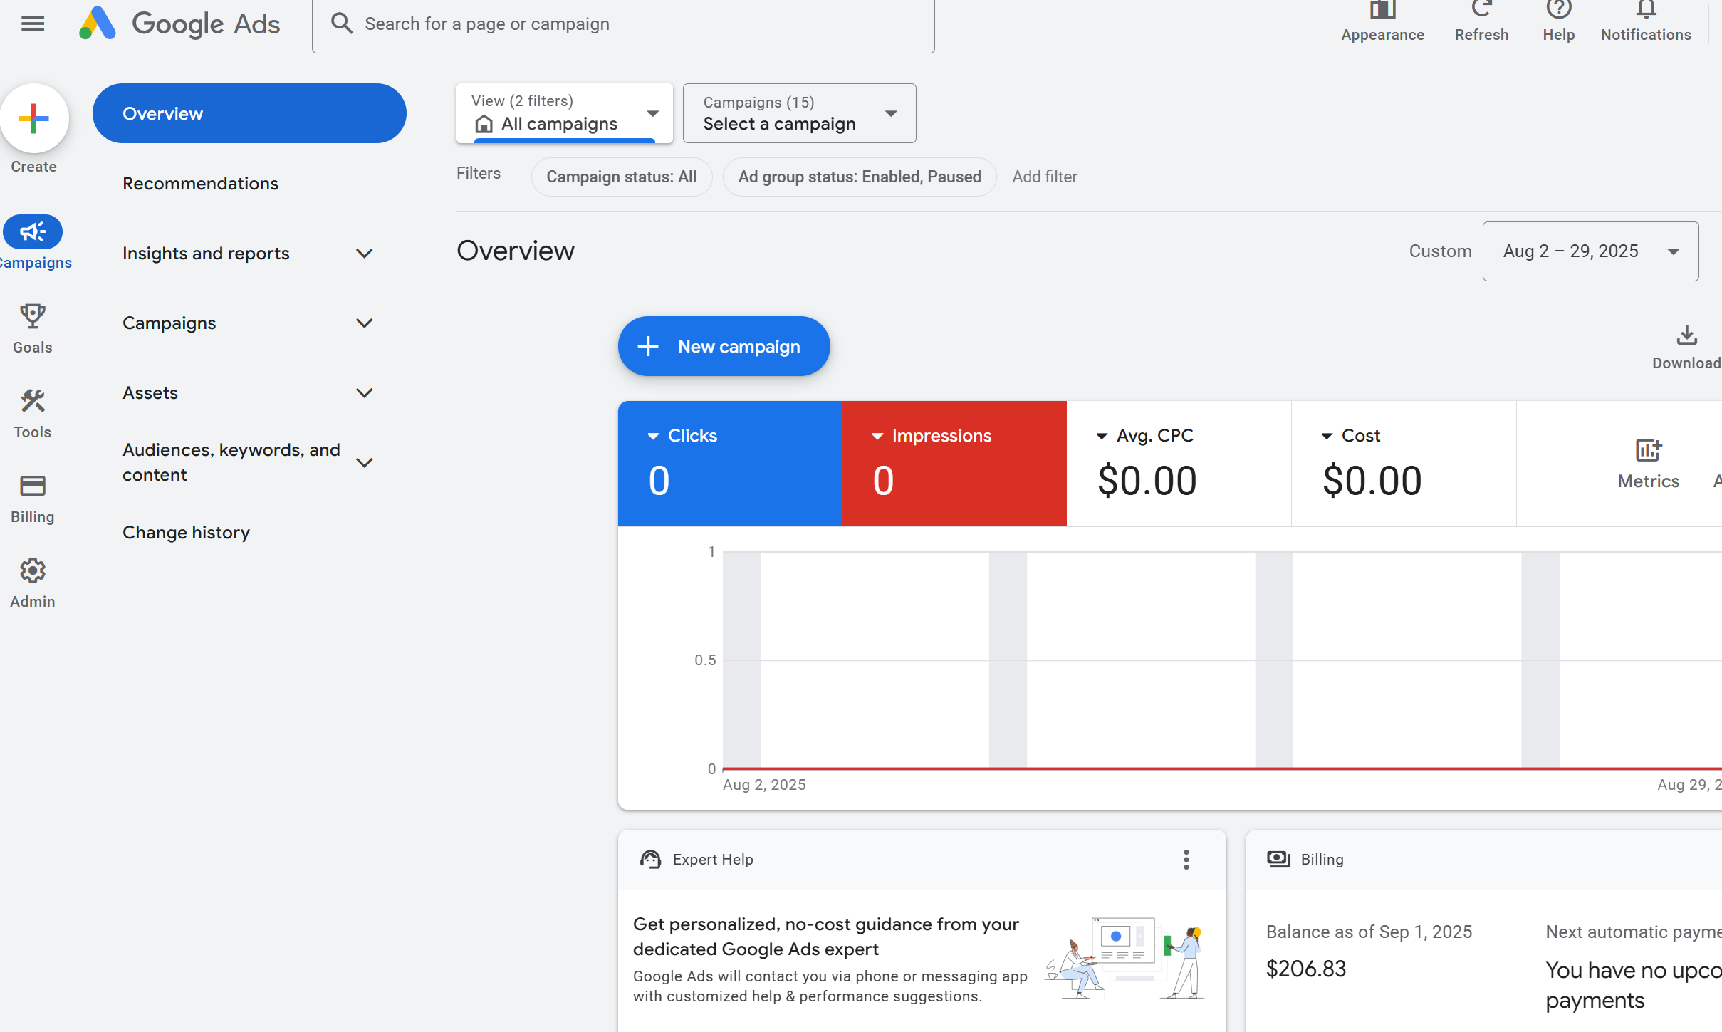
Task: Open the Admin gear icon
Action: coord(33,570)
